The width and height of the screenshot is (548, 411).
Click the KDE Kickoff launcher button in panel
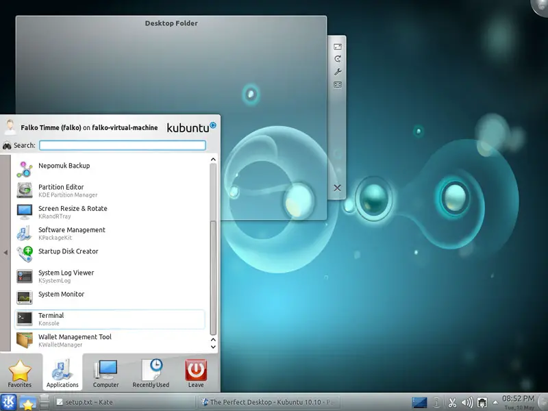(8, 402)
